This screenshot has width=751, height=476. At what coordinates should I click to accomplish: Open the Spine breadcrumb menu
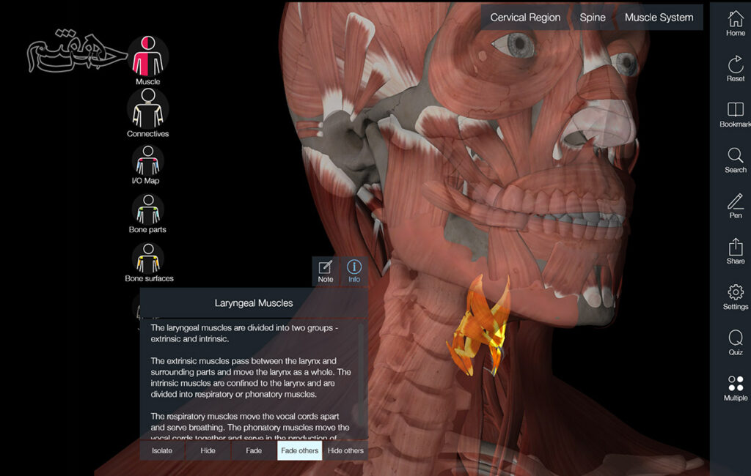coord(593,18)
